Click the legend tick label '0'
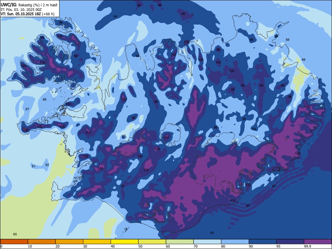Screen dimensions: 332x249 pos(1,246)
